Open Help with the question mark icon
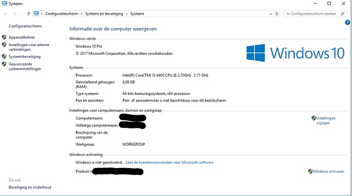Screen dimensions: 352x196 tap(347, 22)
